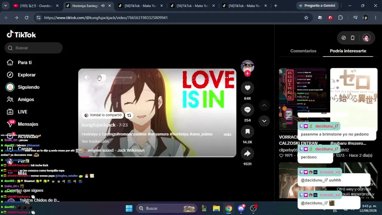Open profile avatar in TikTok header
The image size is (382, 215).
366,38
